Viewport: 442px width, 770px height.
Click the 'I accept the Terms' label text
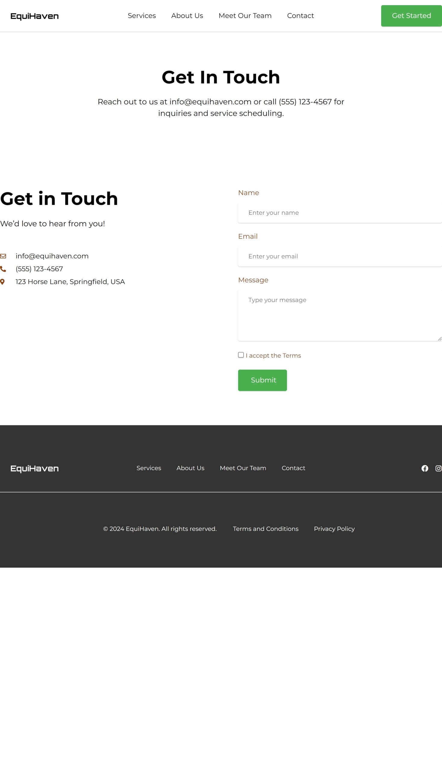tap(273, 356)
